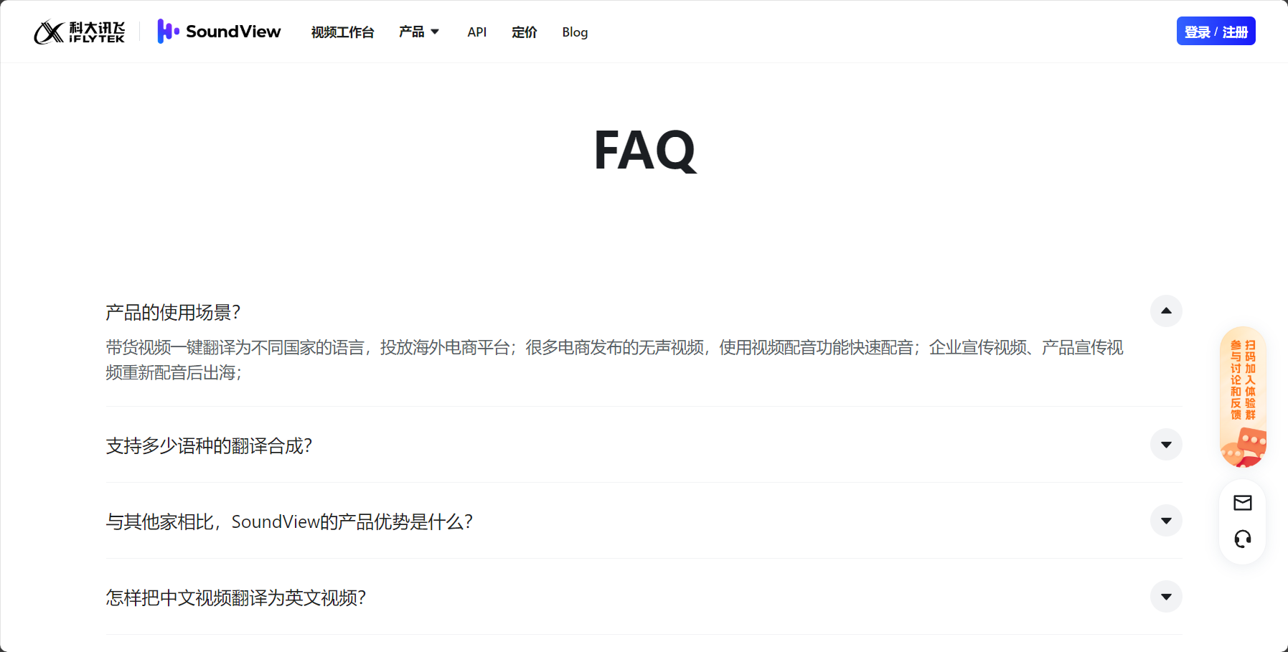The width and height of the screenshot is (1288, 652).
Task: Click the iFLYTEK logo
Action: [79, 32]
